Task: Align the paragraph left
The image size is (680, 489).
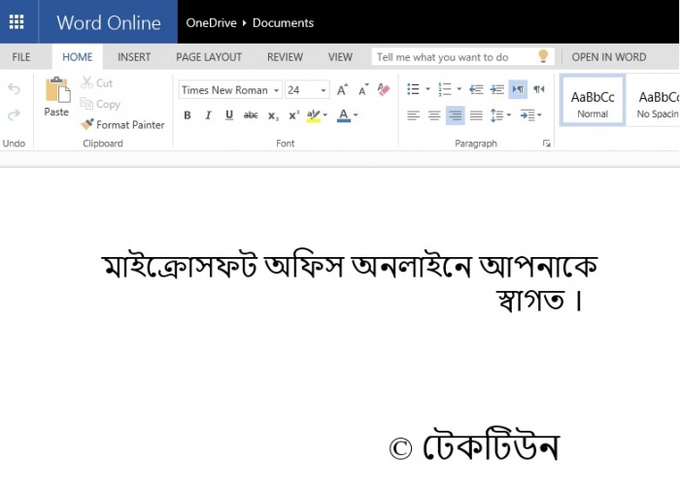Action: 413,115
